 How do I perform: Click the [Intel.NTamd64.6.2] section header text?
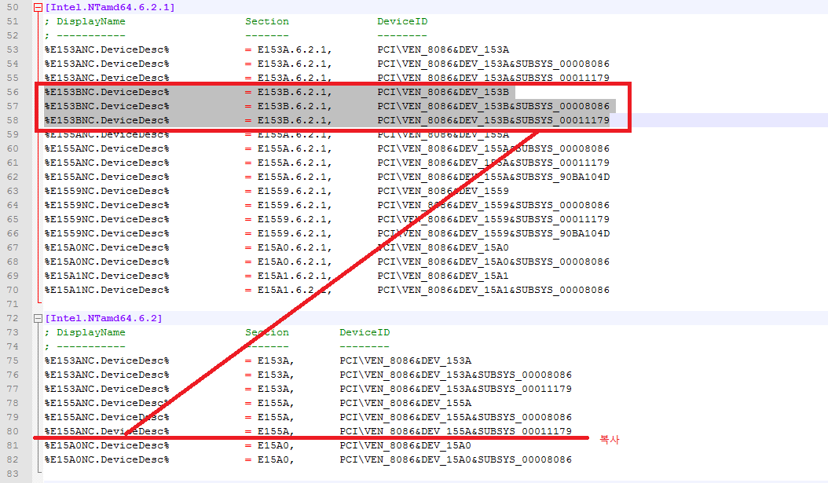104,318
